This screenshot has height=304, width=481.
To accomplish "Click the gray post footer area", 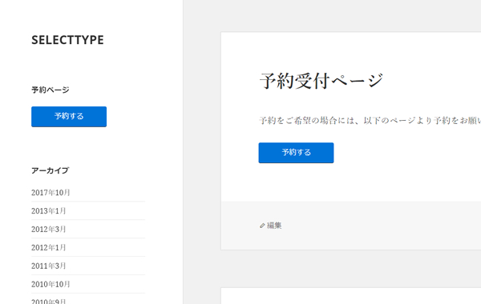I will 351,226.
